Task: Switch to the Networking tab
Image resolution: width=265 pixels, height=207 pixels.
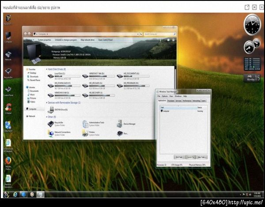Action: coord(197,101)
